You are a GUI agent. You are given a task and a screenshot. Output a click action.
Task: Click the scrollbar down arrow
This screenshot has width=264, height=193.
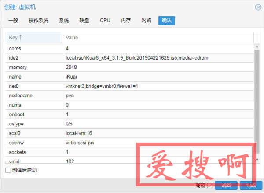256,159
